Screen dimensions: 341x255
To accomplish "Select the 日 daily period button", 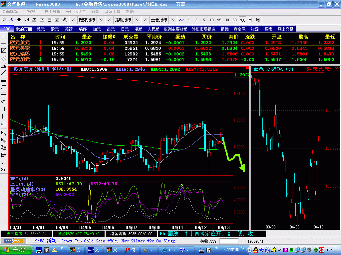I will click(249, 20).
